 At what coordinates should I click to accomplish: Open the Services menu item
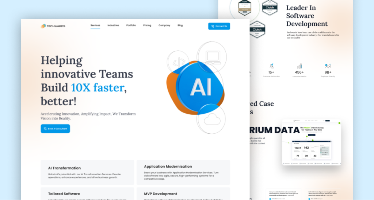(95, 26)
